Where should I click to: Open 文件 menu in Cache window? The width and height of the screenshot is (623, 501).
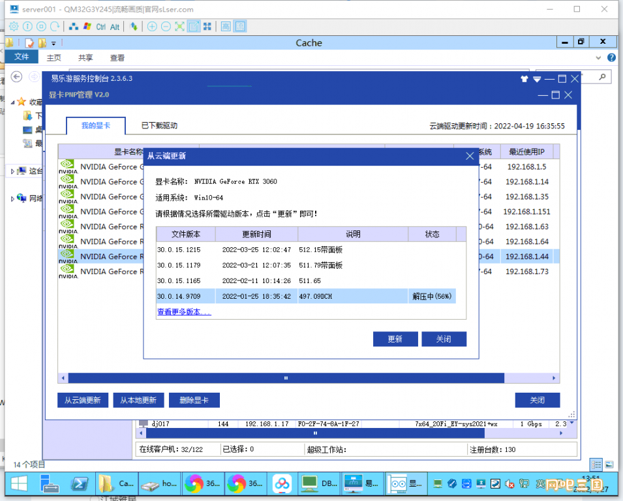pos(22,57)
